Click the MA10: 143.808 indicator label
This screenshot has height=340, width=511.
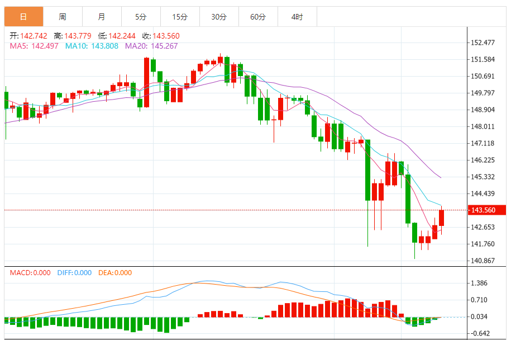[x=92, y=46]
